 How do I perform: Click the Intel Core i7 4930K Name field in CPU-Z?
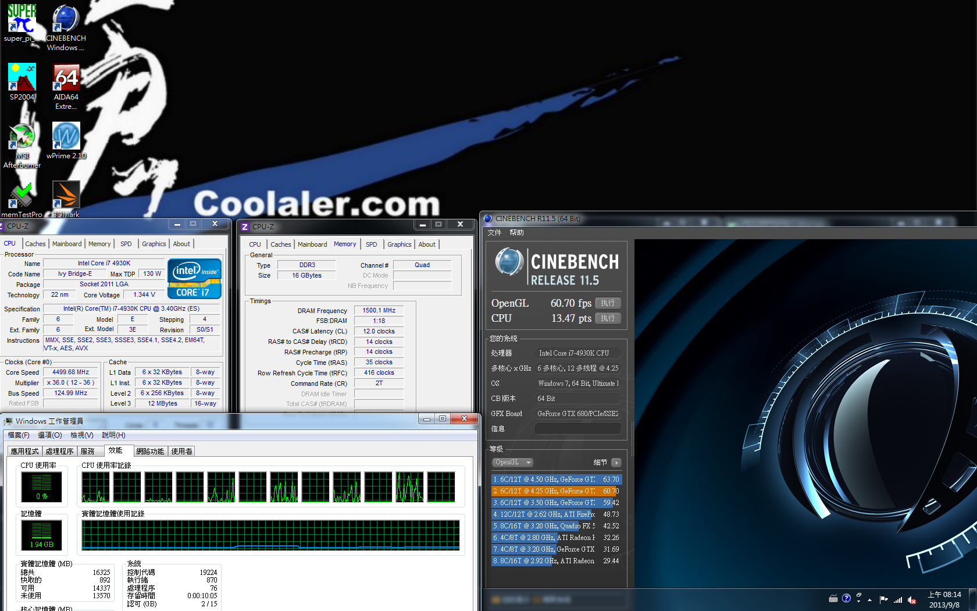(104, 264)
